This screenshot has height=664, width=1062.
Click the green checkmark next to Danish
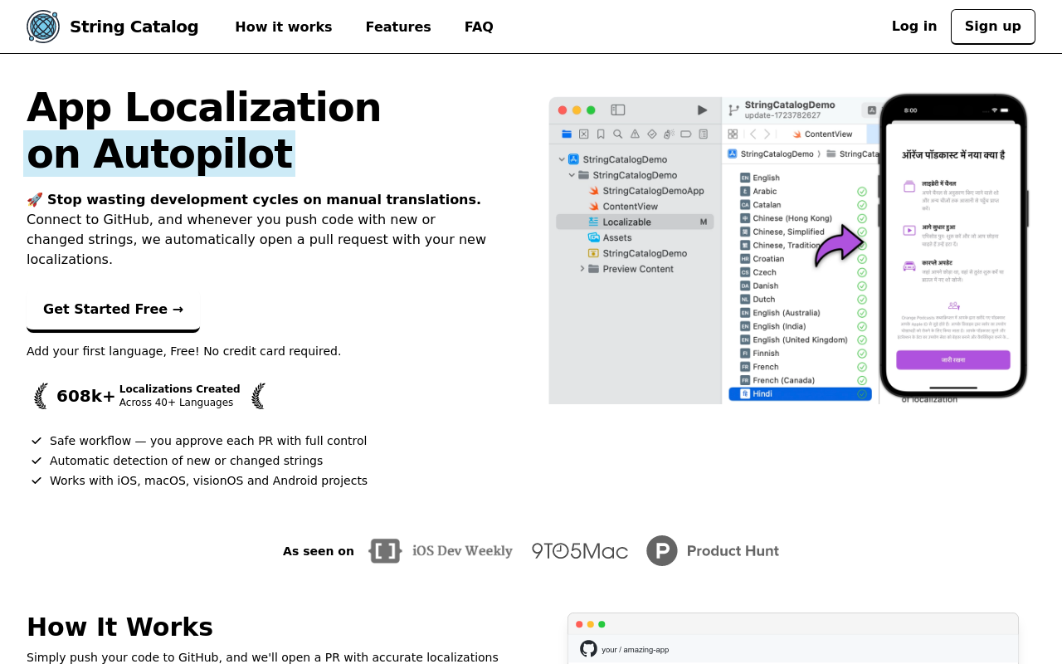tap(862, 286)
